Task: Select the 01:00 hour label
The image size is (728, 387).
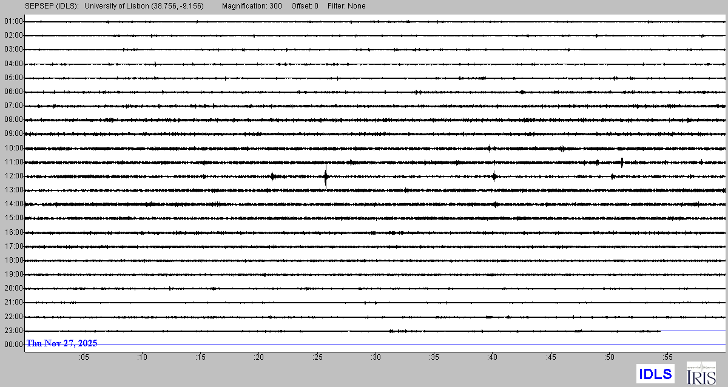Action: coord(13,21)
